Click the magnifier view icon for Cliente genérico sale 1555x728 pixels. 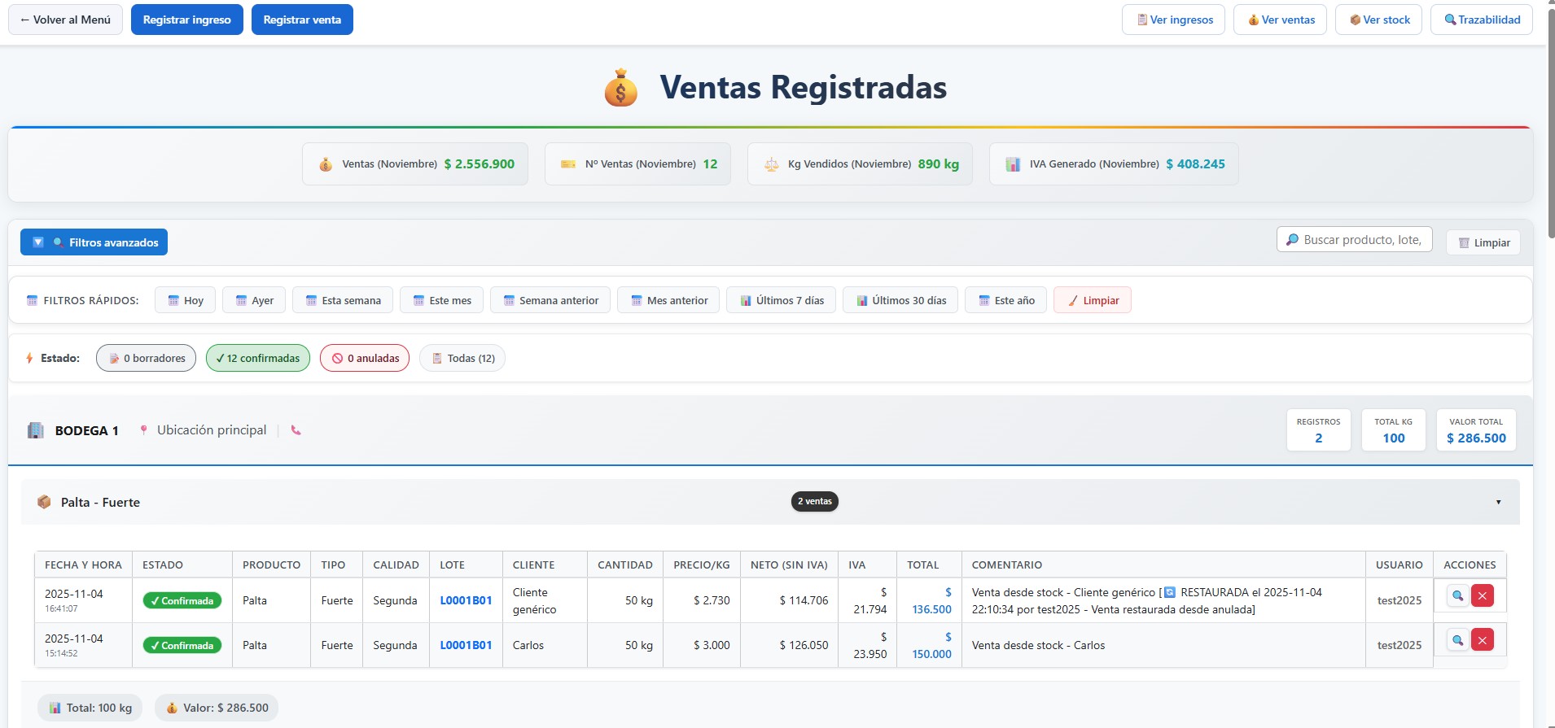tap(1457, 595)
